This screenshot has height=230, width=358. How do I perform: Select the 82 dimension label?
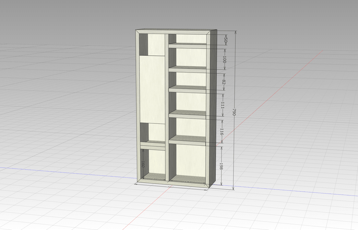[x=224, y=82]
